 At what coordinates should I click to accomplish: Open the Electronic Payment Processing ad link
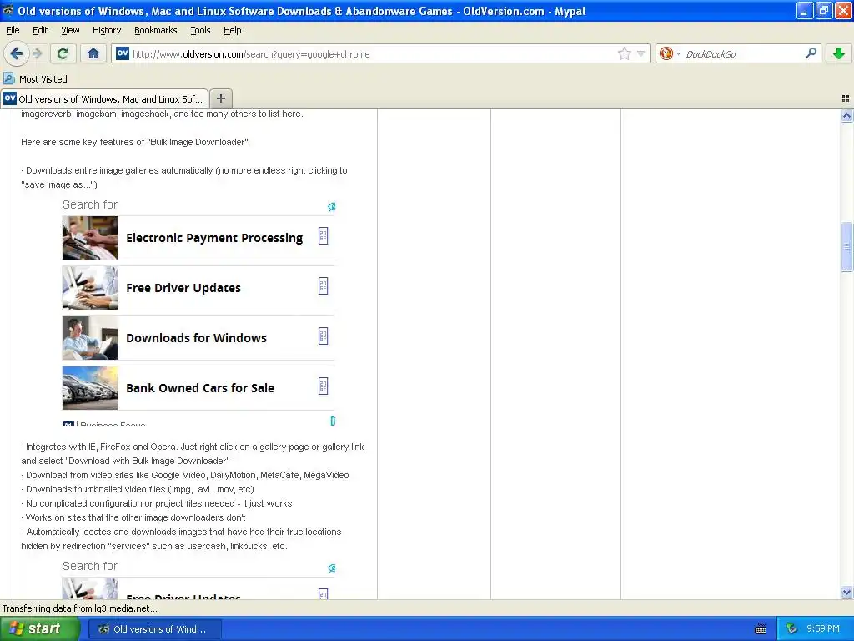(x=214, y=238)
